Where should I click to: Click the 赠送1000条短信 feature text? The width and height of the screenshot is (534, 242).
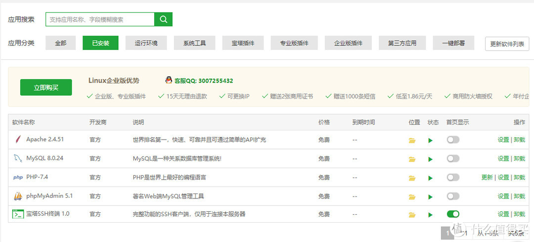pos(354,97)
